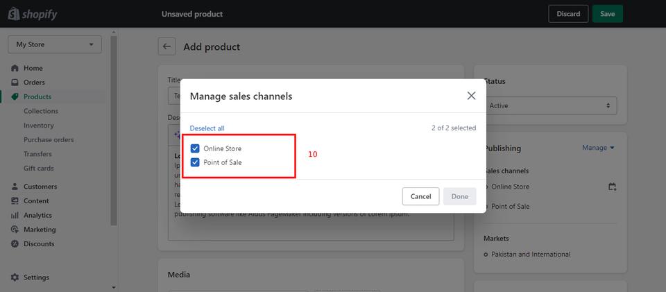The width and height of the screenshot is (666, 292).
Task: Expand the Publishing Manage dropdown
Action: click(598, 148)
